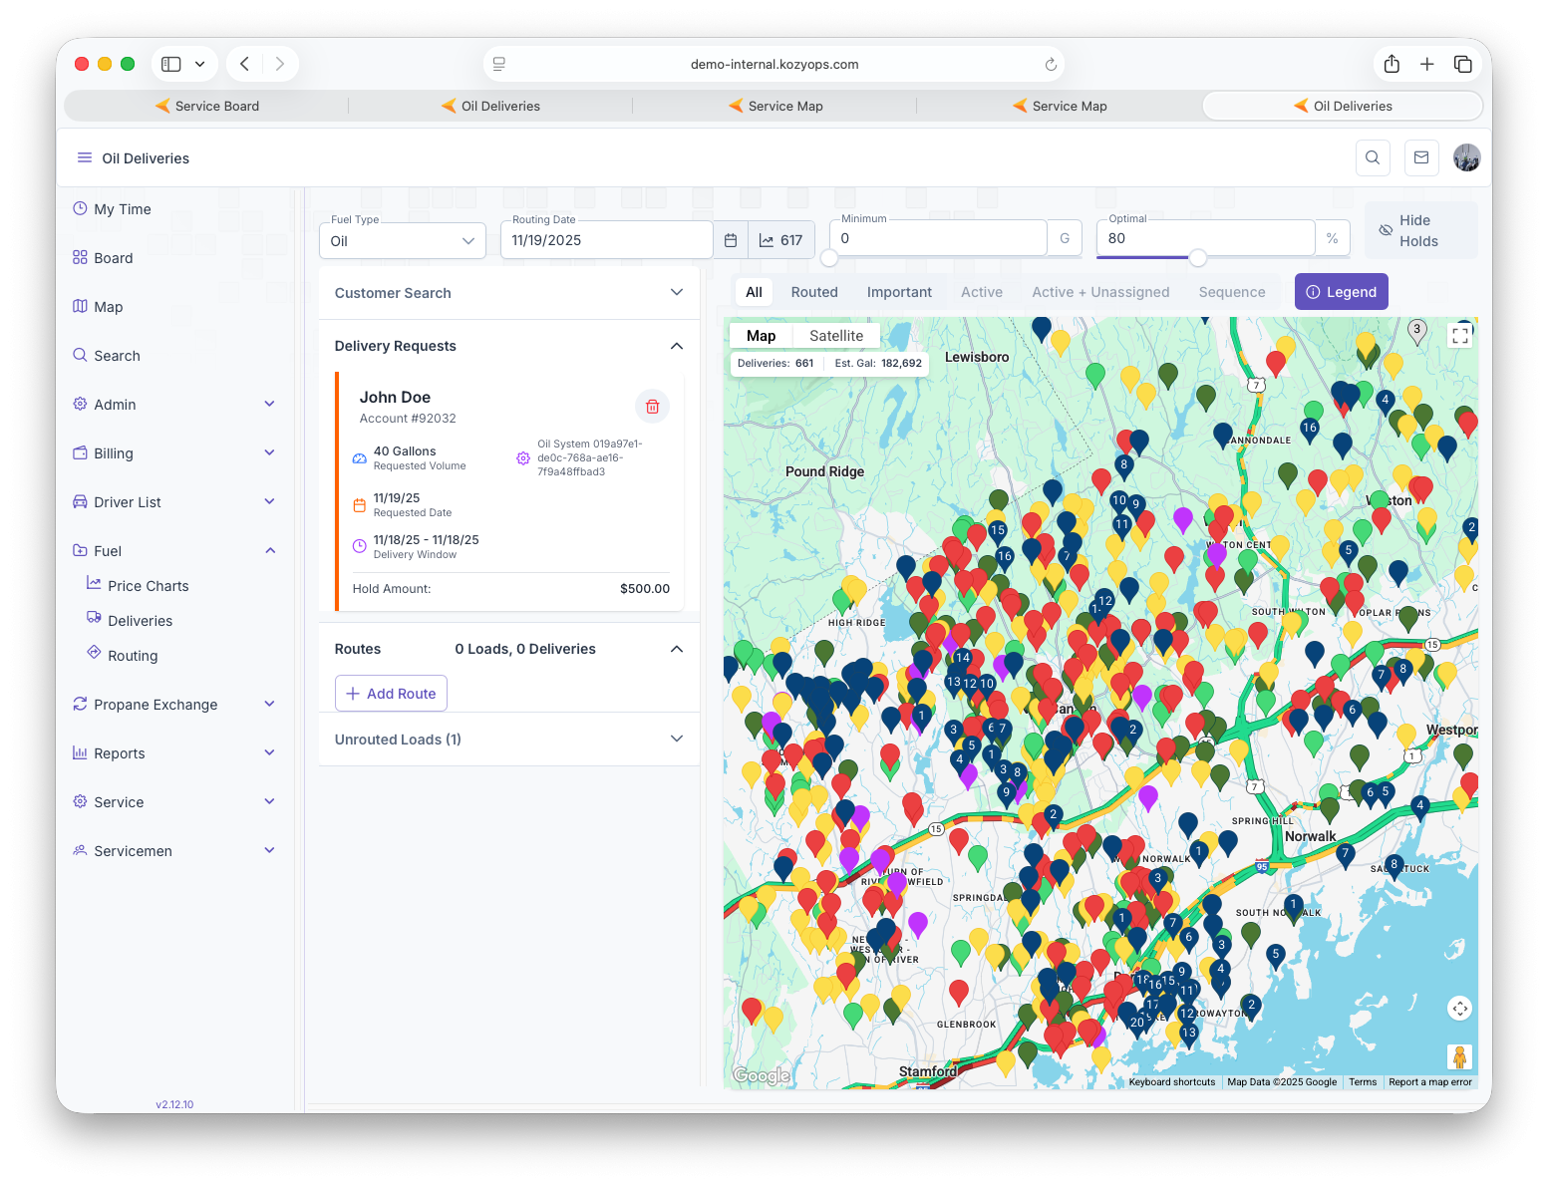
Task: Open the mail inbox icon
Action: pyautogui.click(x=1421, y=157)
